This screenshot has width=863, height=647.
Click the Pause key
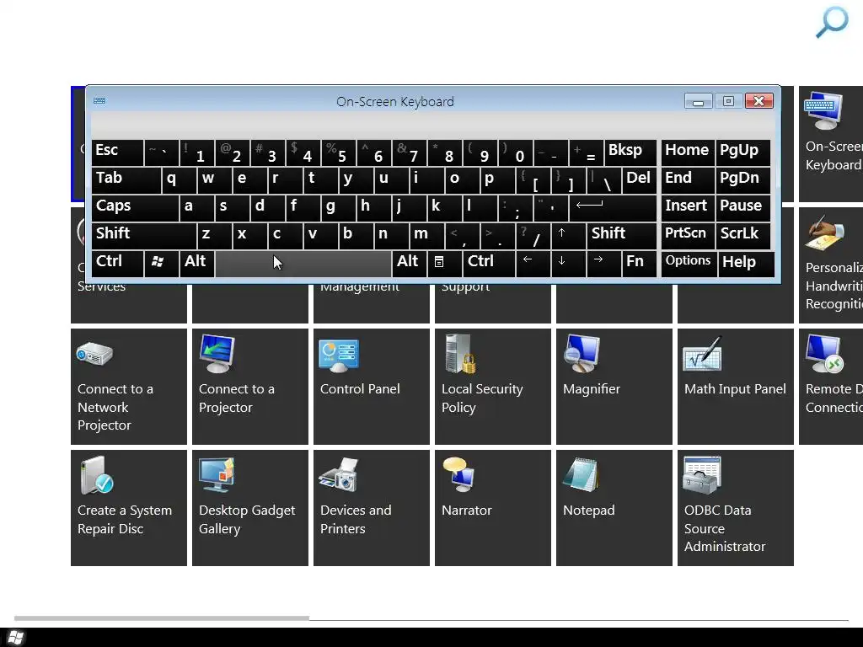745,208
